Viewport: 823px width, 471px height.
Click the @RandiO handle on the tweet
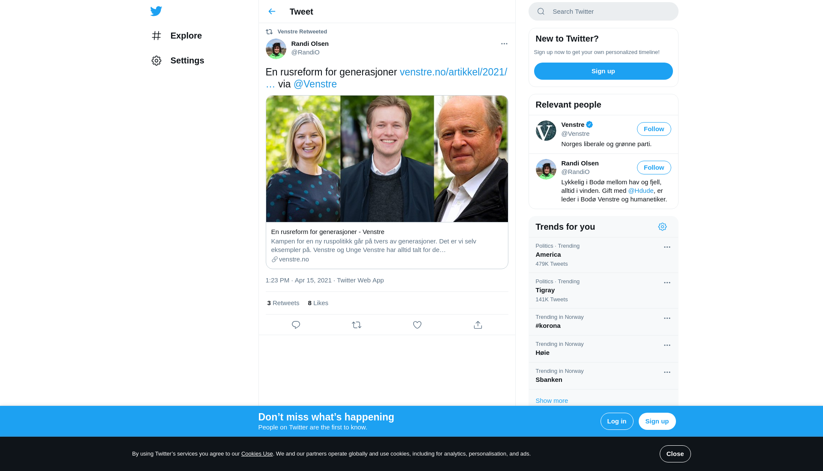[x=305, y=52]
